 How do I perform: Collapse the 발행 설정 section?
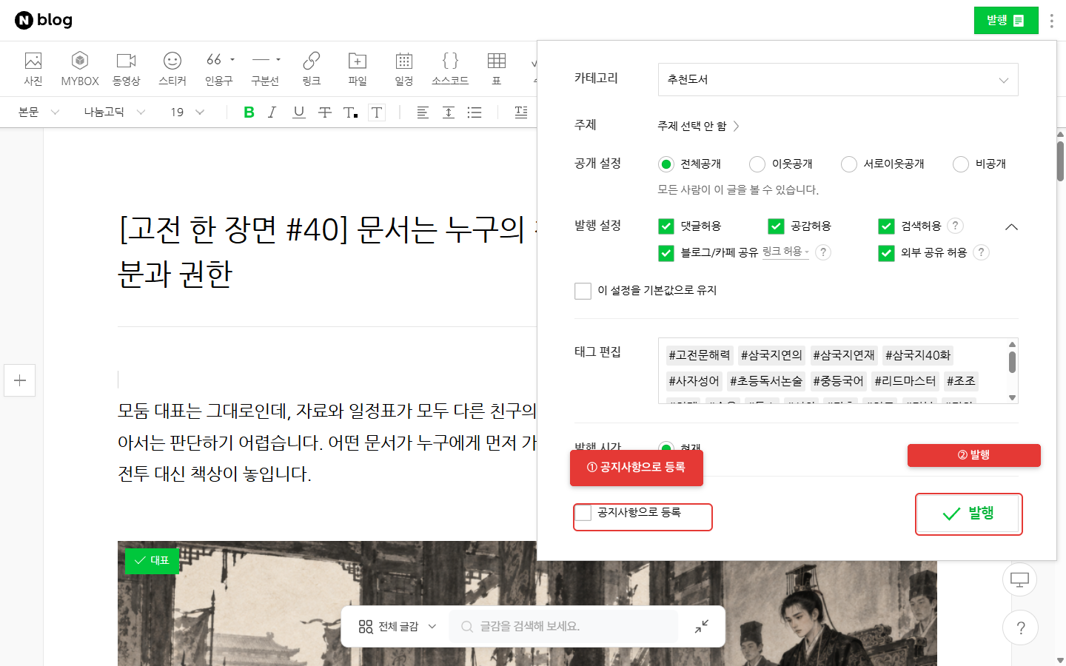point(1011,226)
